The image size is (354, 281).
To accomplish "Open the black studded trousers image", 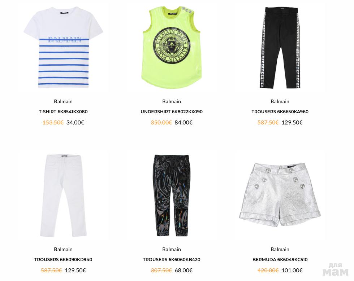I will coord(280,47).
